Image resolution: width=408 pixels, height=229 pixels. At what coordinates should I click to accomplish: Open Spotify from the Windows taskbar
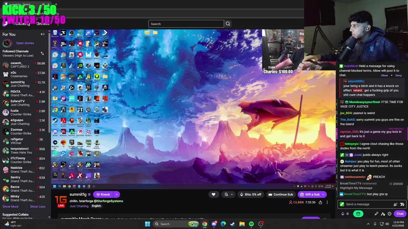(x=251, y=224)
